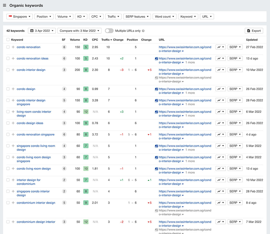Check the select-all checkbox in the Keyword header

[x=8, y=40]
